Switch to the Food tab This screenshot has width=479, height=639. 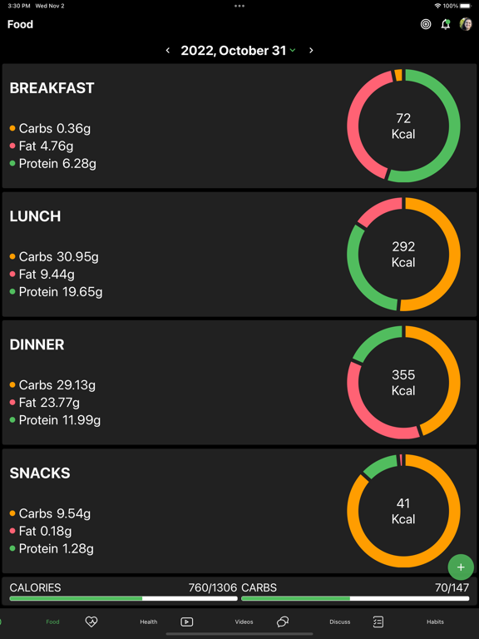52,622
